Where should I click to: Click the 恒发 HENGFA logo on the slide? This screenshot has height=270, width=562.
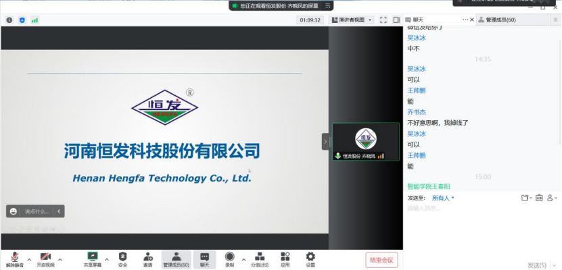point(164,107)
